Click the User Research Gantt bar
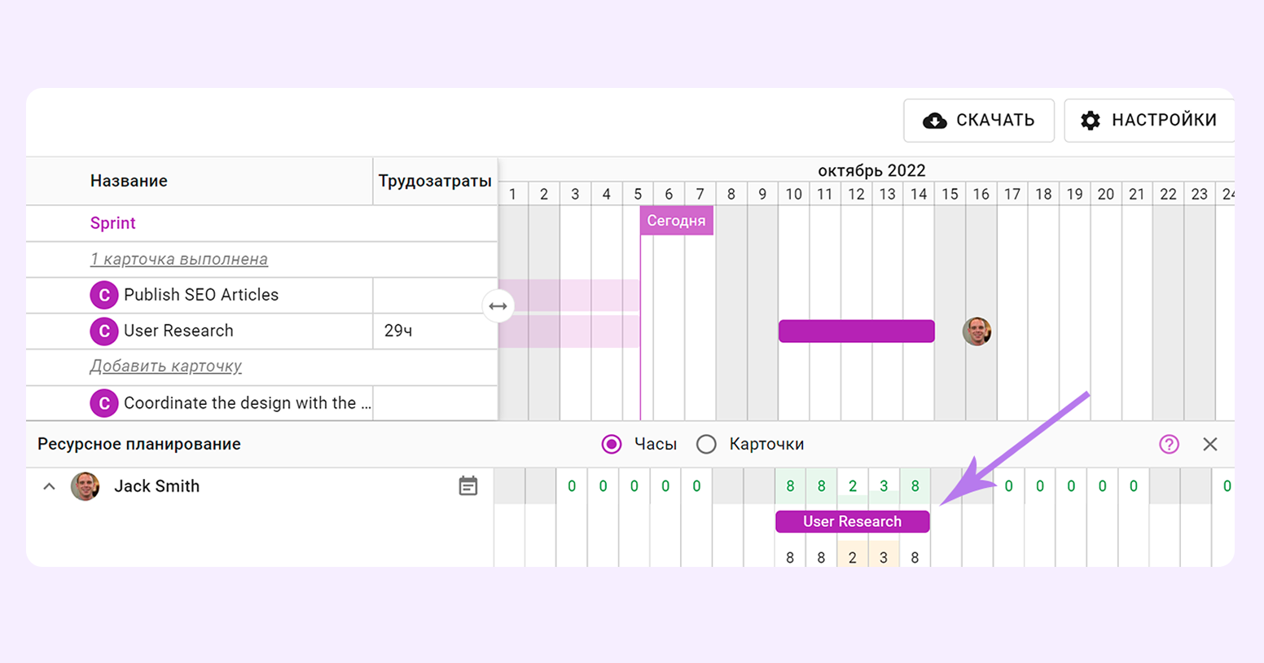 pos(856,331)
